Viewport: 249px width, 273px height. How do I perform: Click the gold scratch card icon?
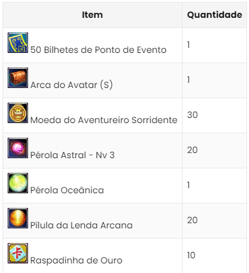pos(18,253)
